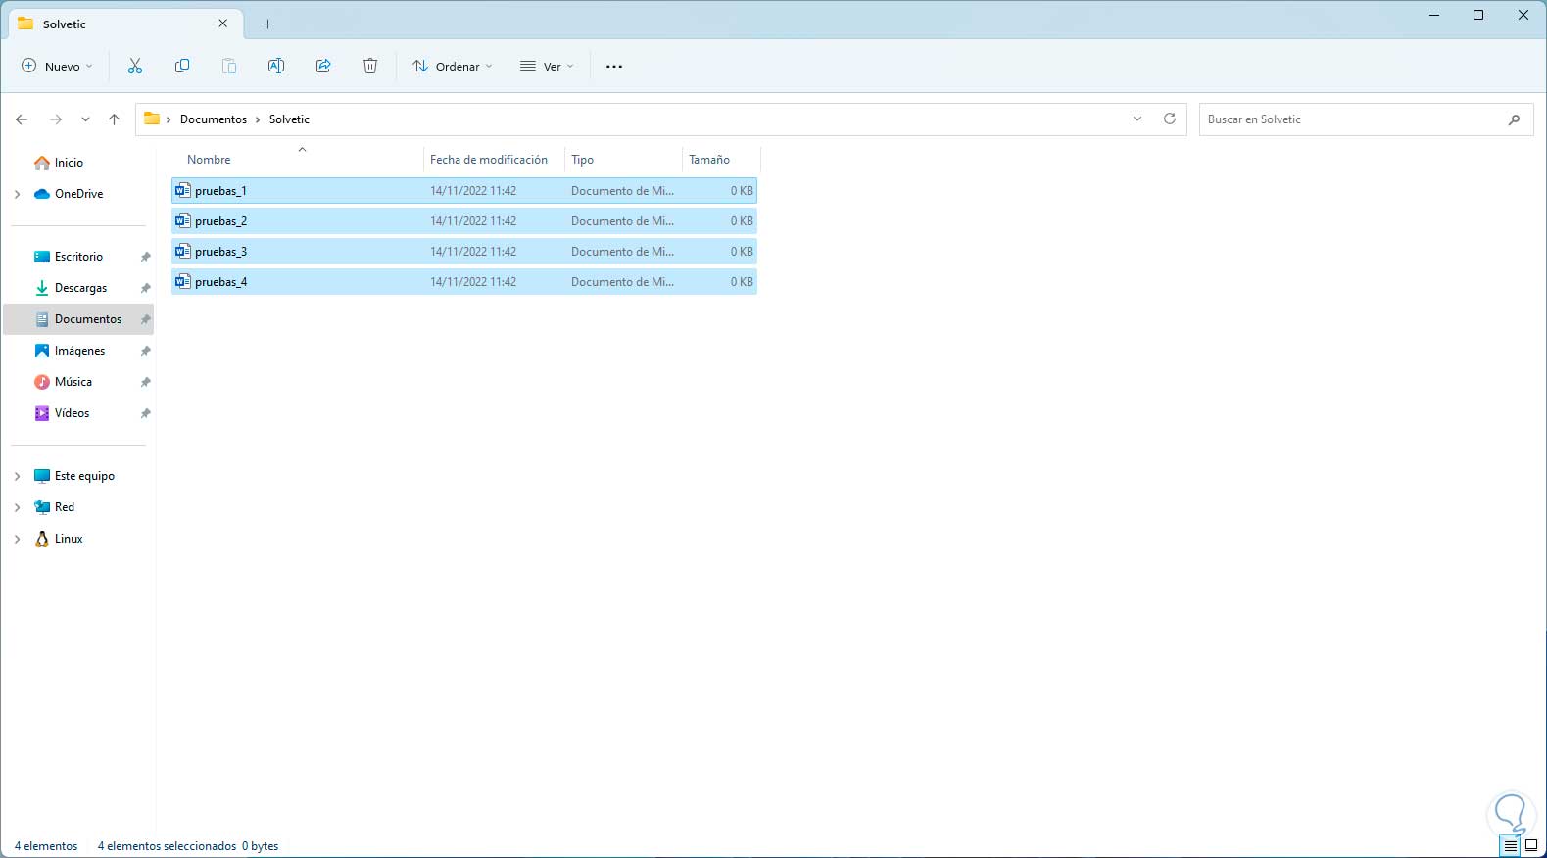
Task: Click the Delete trash icon
Action: point(370,66)
